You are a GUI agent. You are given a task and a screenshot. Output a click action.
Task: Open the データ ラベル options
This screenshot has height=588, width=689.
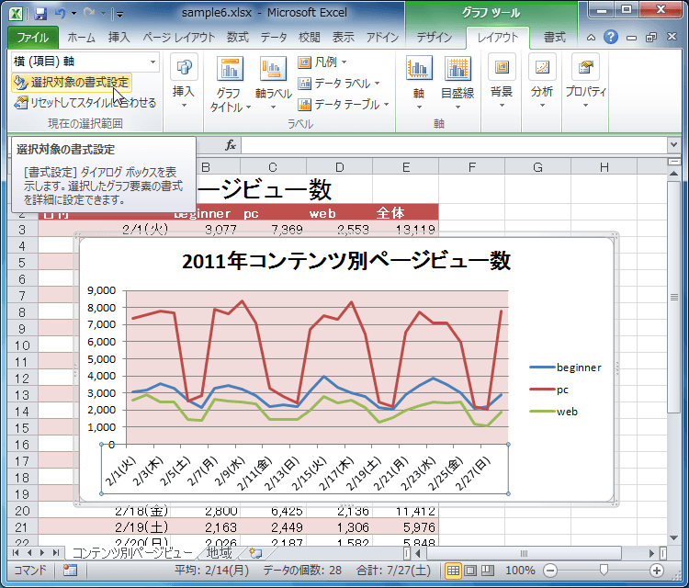338,83
